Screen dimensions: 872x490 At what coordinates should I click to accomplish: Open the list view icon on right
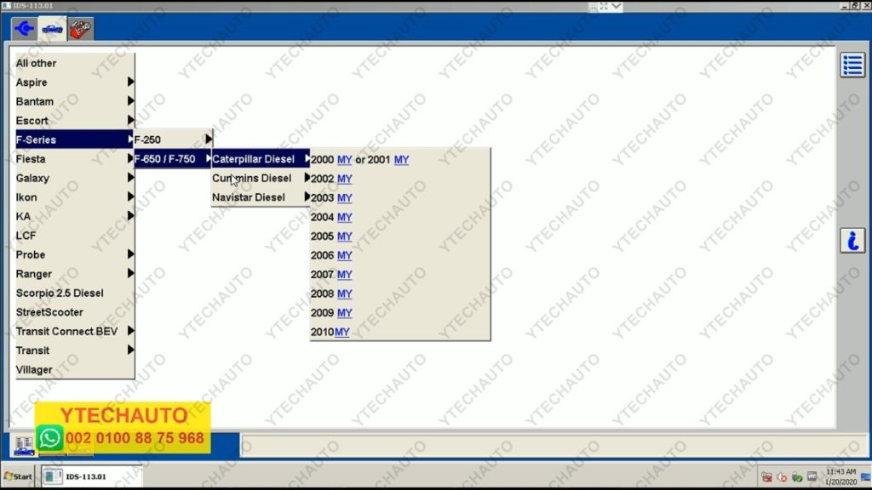852,65
